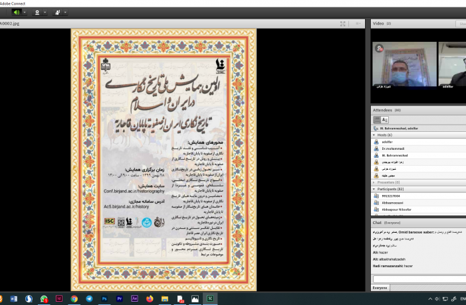Open the document app with red badge
Screen dimensions: 466x305
(180, 299)
